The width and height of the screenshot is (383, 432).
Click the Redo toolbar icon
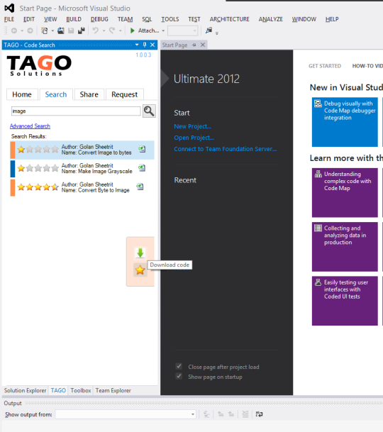click(x=112, y=31)
